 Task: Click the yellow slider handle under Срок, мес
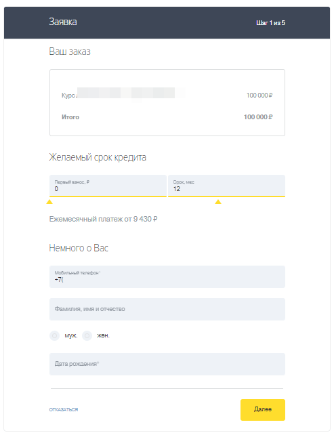coord(218,202)
